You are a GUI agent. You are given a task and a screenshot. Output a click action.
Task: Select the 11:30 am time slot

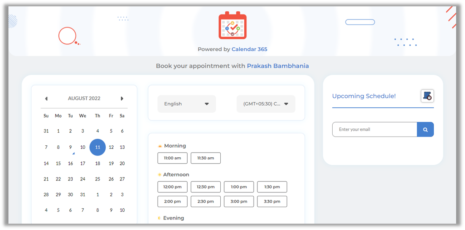pyautogui.click(x=205, y=158)
